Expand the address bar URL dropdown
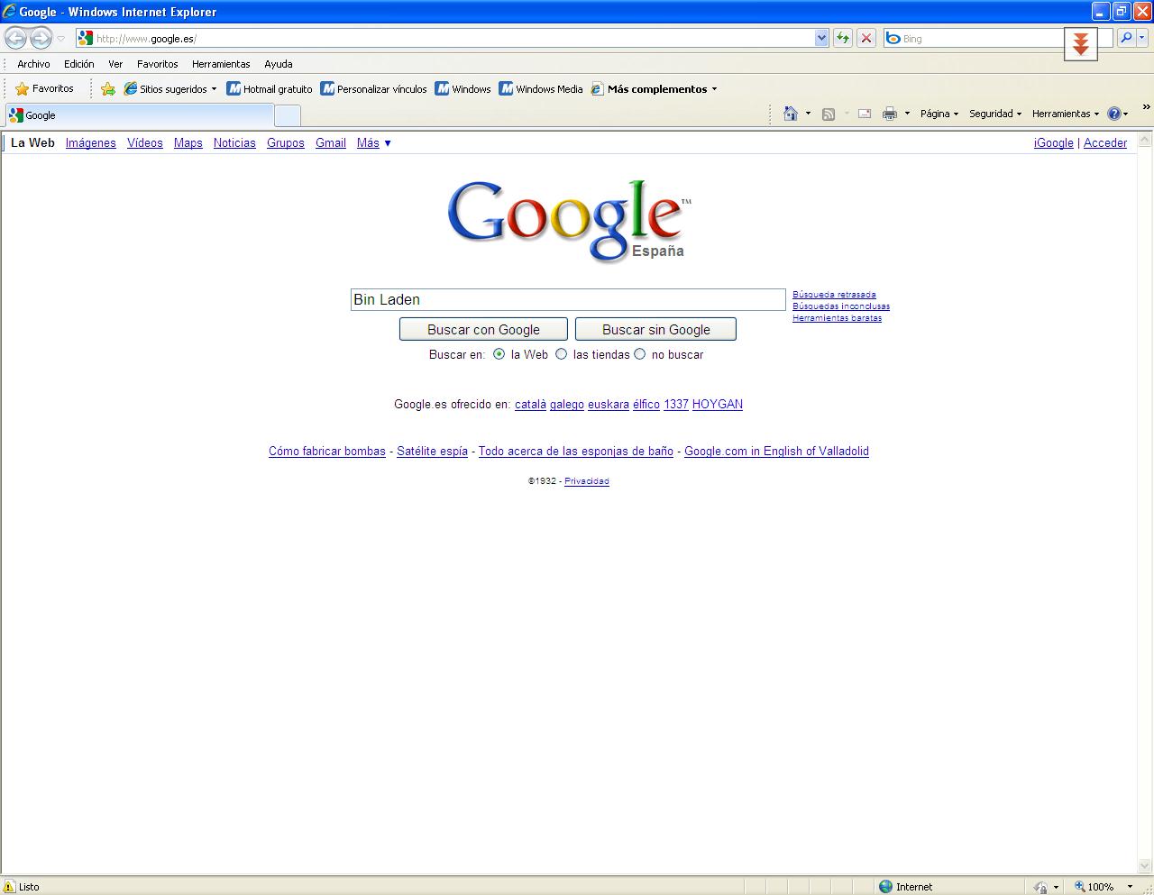Screen dimensions: 1154x895 tap(821, 38)
